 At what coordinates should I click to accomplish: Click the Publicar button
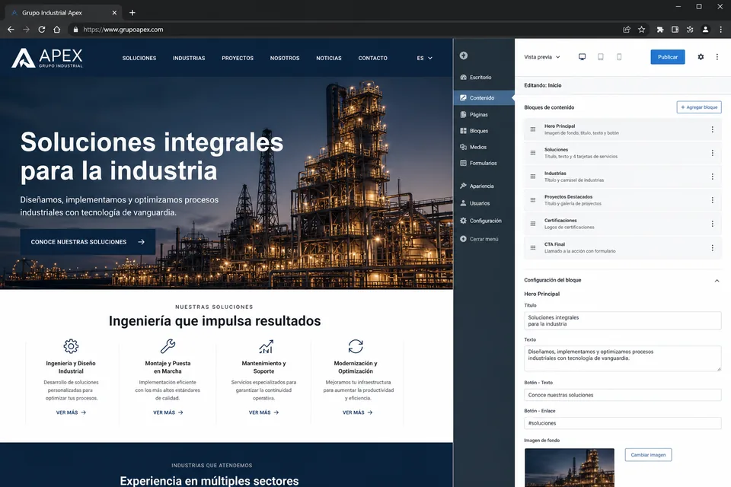(668, 57)
